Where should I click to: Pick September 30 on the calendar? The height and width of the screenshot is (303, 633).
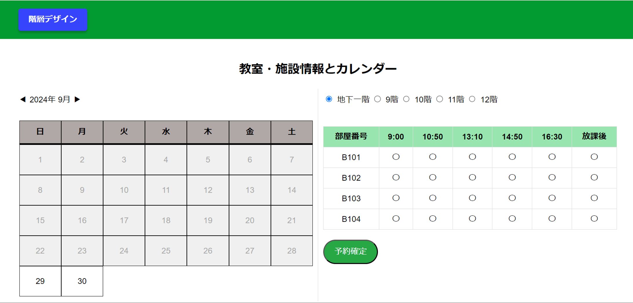point(82,281)
